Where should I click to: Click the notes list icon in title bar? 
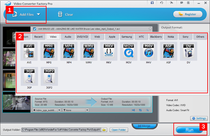[x=188, y=3]
